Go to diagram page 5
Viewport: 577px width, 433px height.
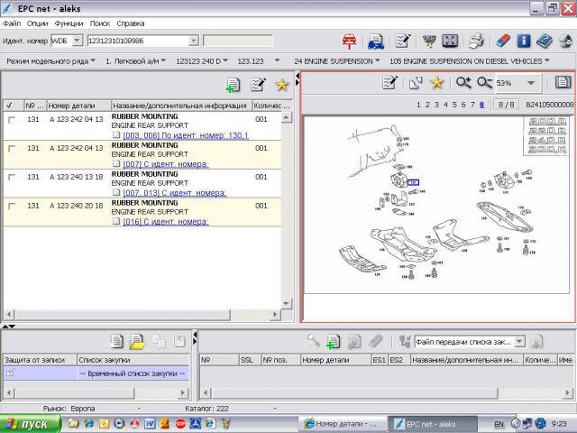point(455,105)
